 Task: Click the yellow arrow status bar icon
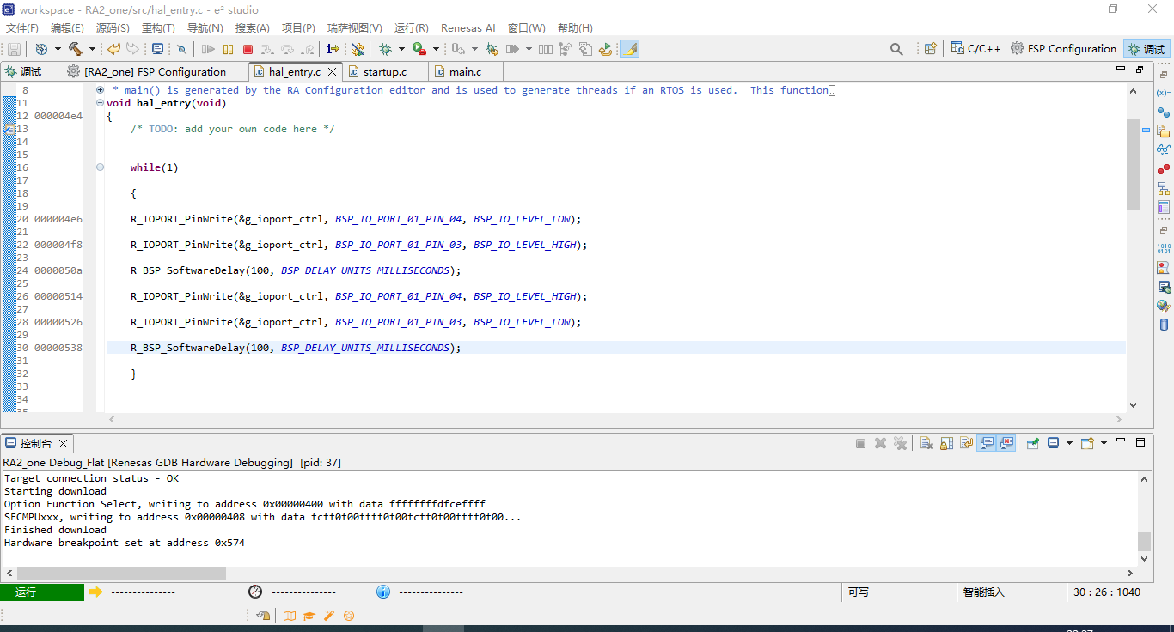(95, 592)
